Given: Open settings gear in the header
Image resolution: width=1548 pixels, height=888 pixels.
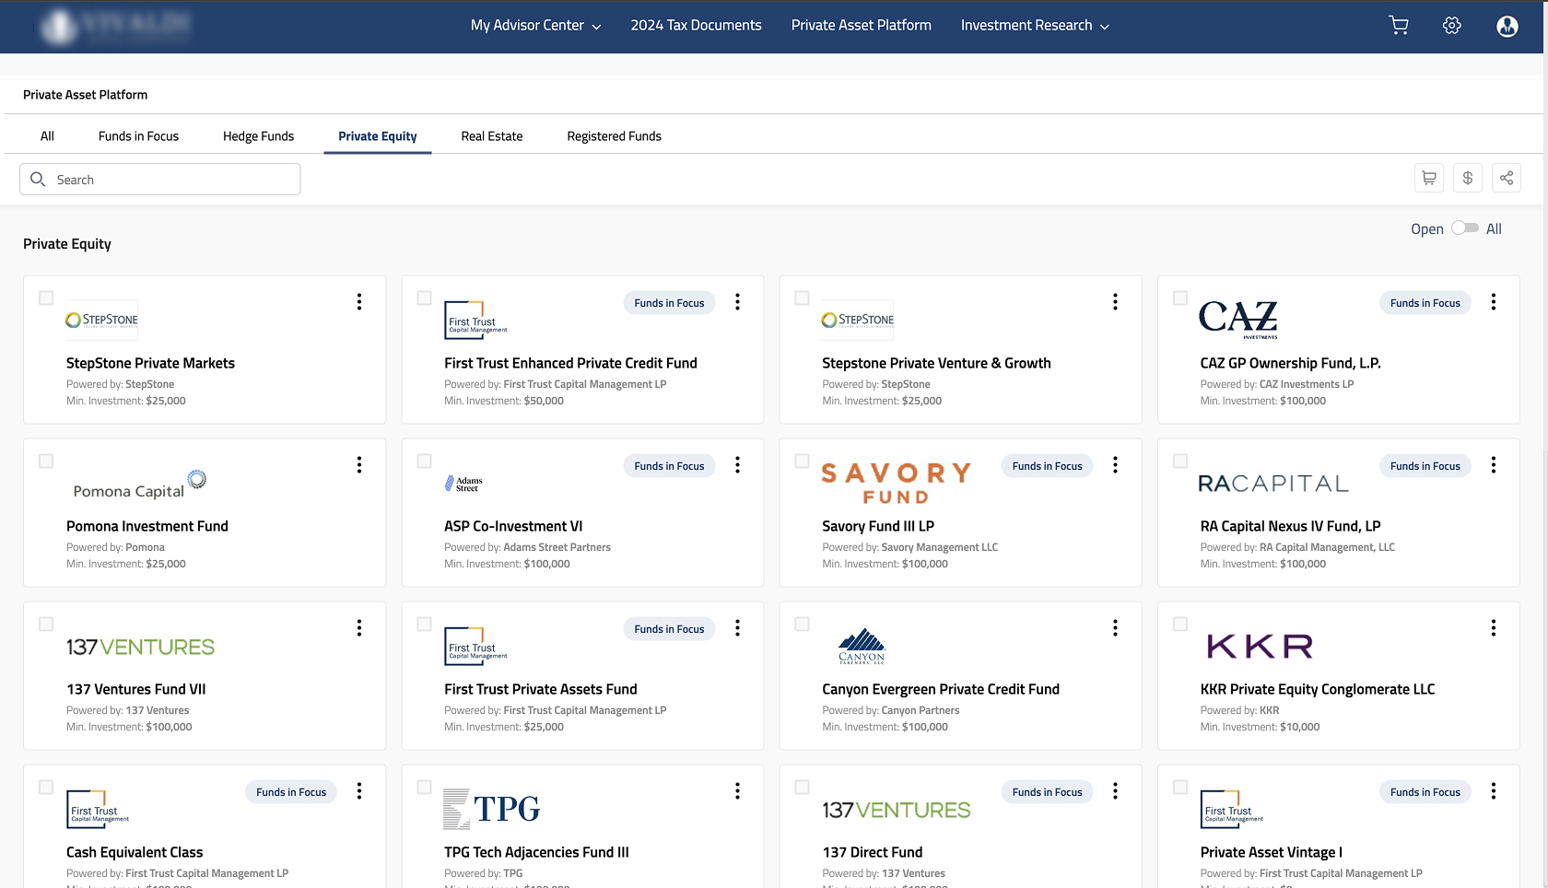Looking at the screenshot, I should [x=1452, y=26].
